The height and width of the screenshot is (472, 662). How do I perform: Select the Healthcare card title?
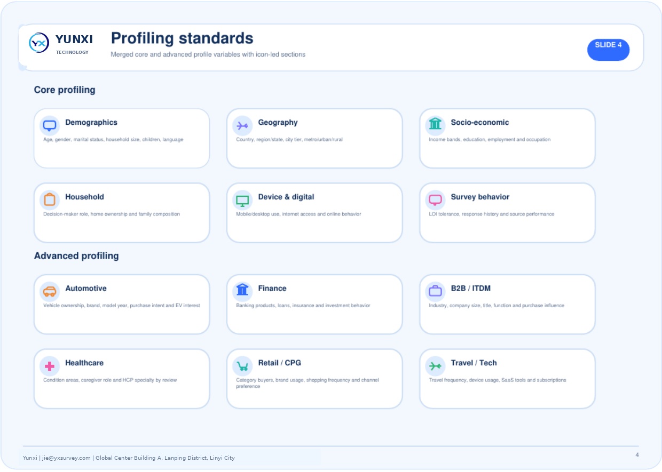pyautogui.click(x=84, y=363)
